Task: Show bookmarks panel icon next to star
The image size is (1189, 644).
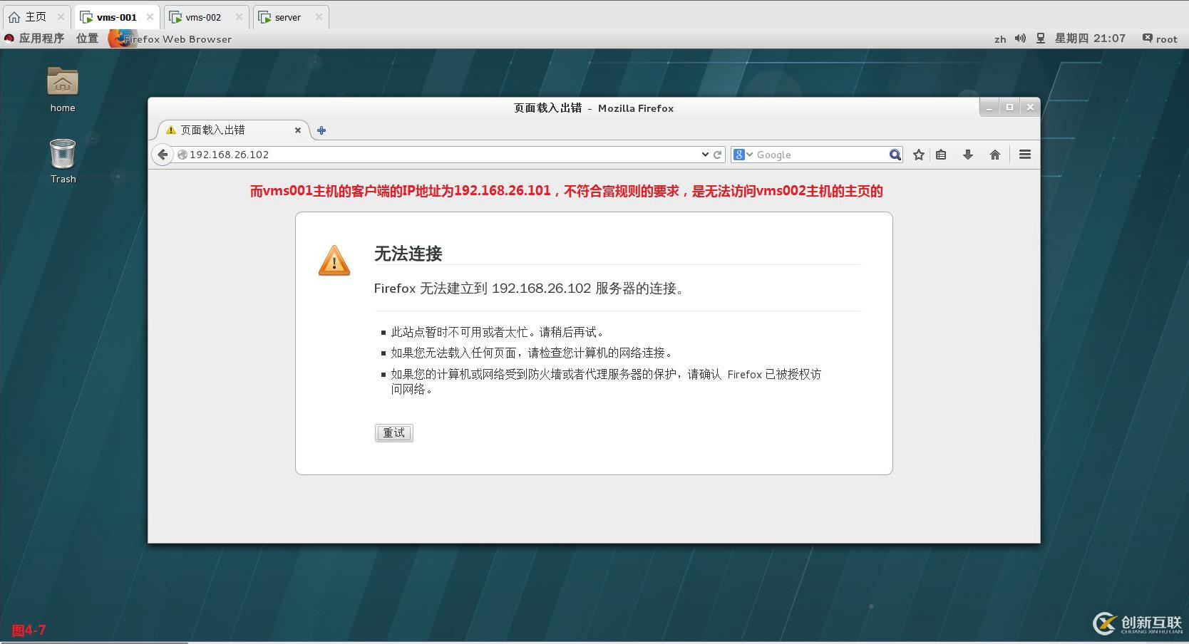Action: (x=941, y=155)
